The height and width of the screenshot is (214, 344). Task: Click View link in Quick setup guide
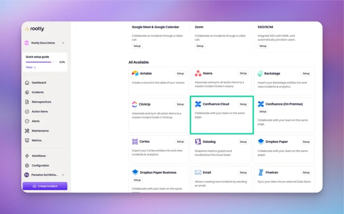pyautogui.click(x=31, y=67)
